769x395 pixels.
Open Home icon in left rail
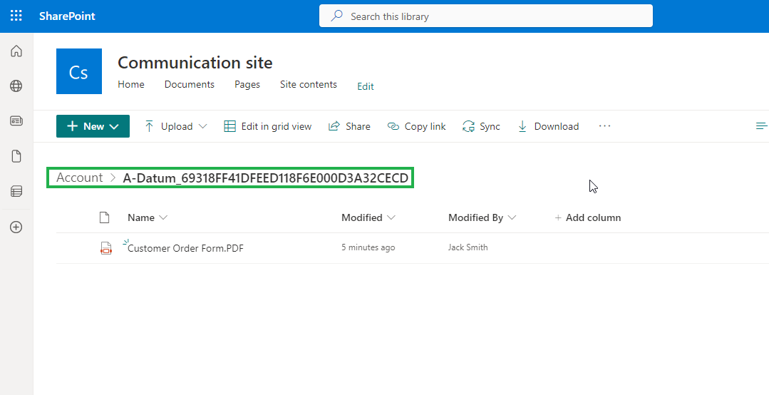coord(16,51)
